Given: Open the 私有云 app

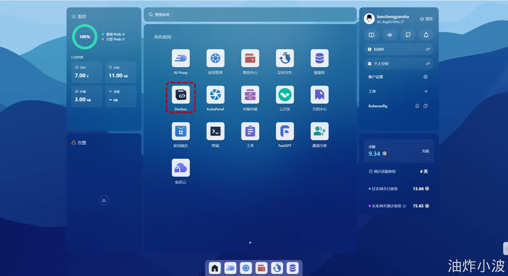Looking at the screenshot, I should (181, 168).
